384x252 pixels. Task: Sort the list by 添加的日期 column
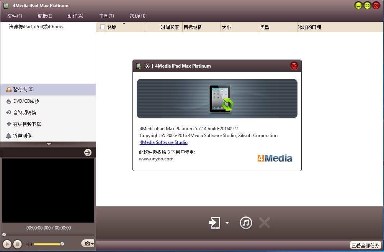340,27
